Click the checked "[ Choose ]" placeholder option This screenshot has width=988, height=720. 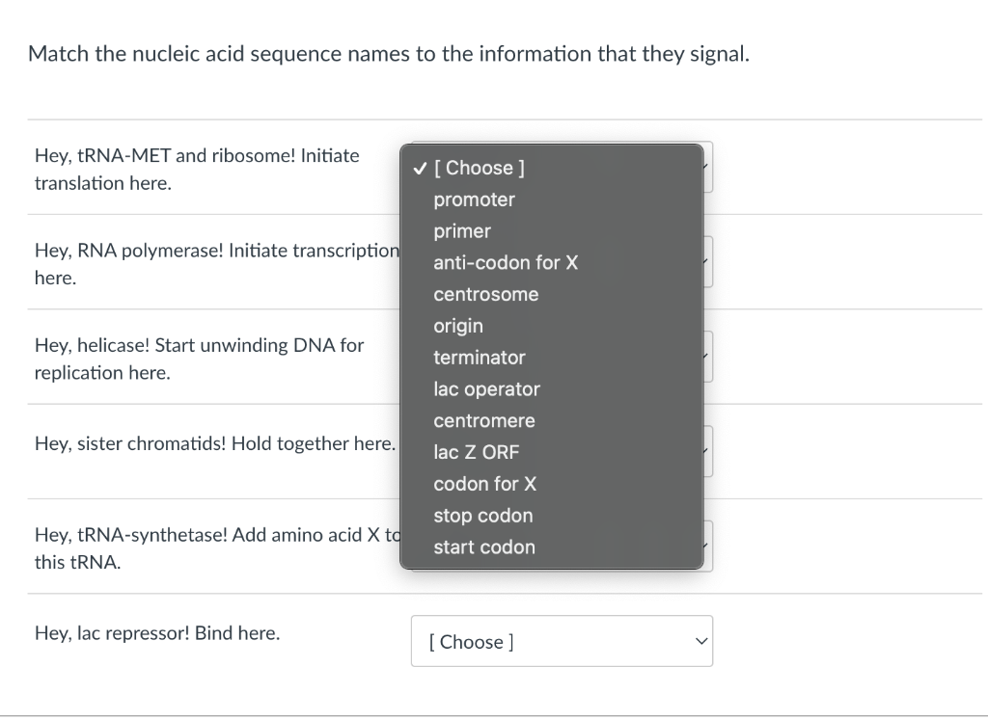pyautogui.click(x=551, y=168)
